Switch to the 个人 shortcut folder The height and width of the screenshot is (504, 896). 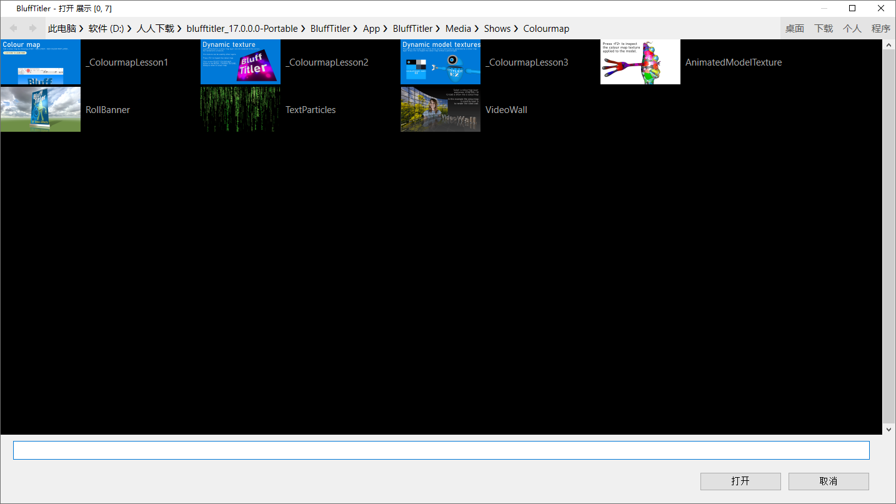[852, 29]
